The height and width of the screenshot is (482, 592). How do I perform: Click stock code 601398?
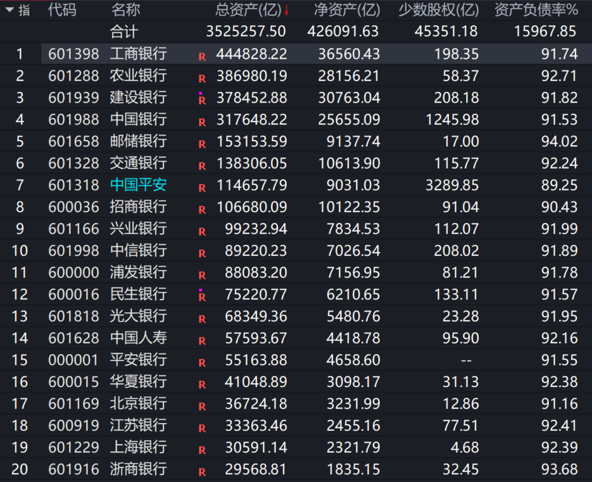(73, 54)
